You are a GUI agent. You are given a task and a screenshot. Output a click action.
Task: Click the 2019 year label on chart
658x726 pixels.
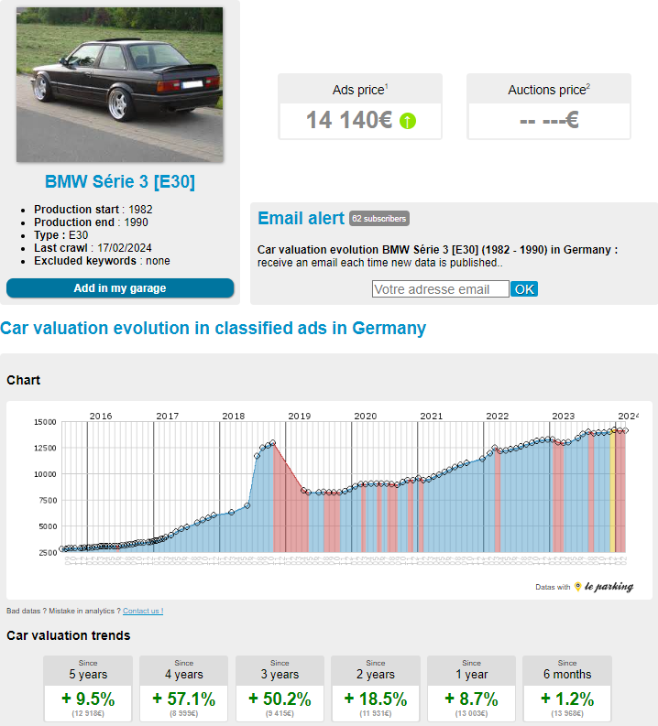point(300,416)
